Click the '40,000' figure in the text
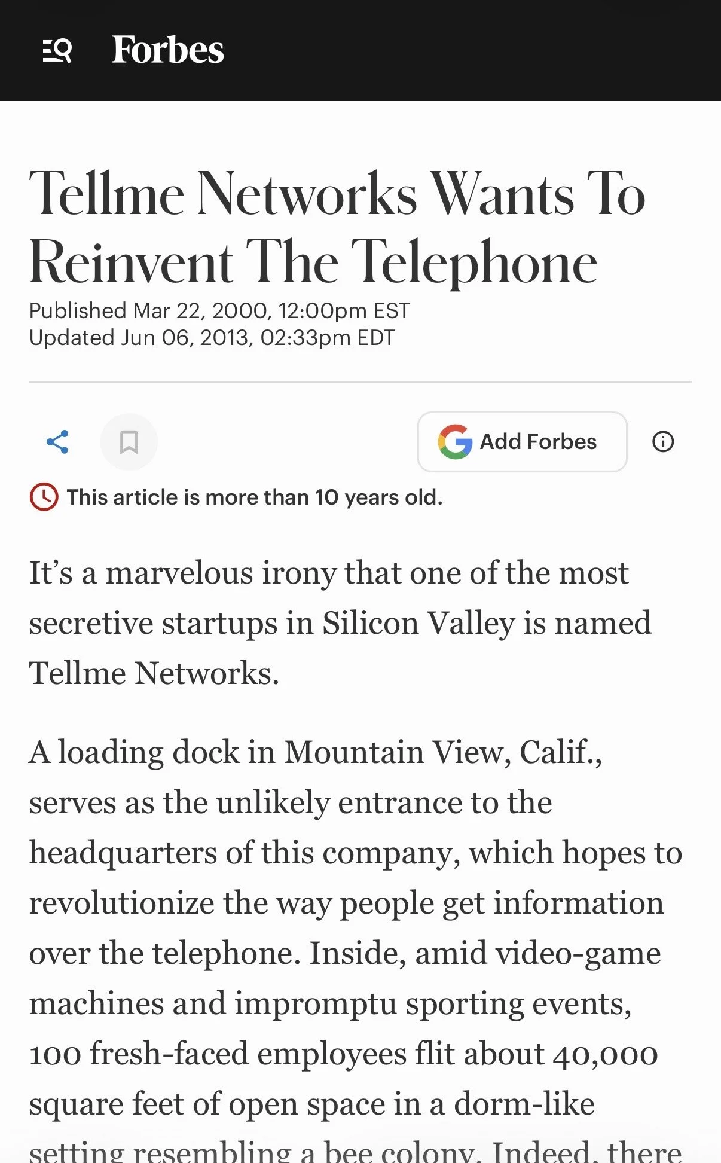The image size is (721, 1163). [605, 1054]
